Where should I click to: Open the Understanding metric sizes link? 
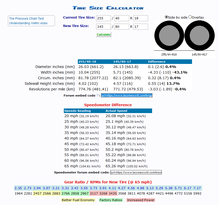[x=28, y=23]
